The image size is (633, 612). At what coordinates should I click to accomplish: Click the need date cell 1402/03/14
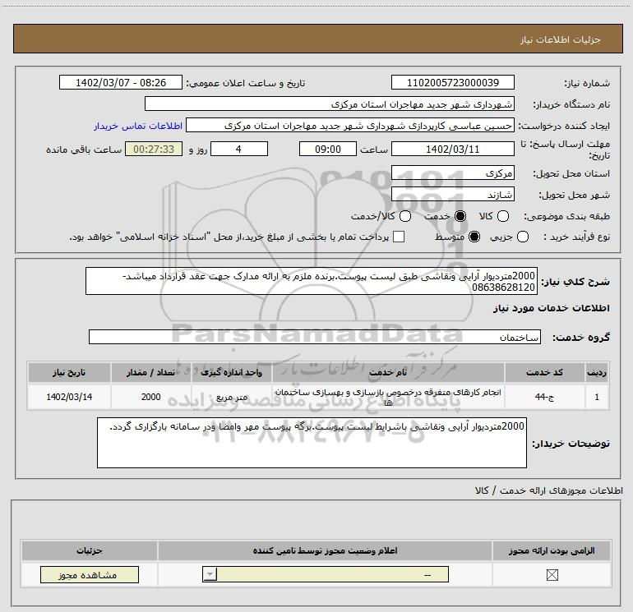pyautogui.click(x=69, y=397)
